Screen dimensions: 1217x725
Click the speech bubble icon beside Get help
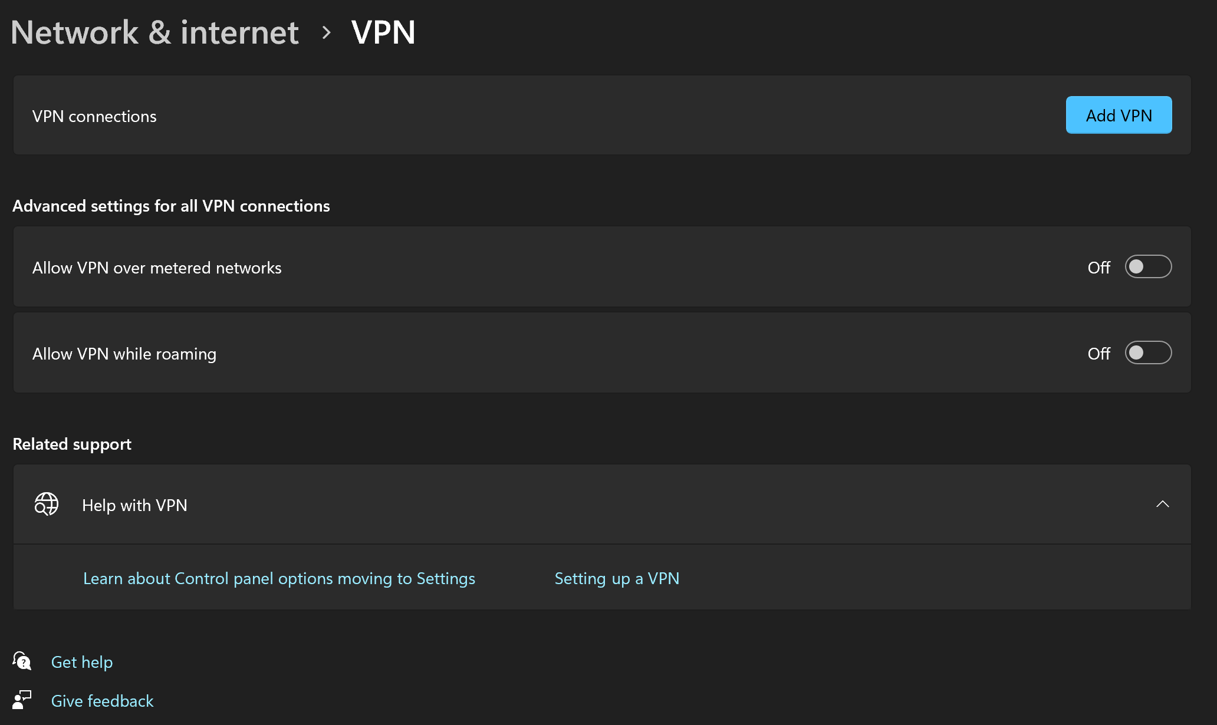coord(22,661)
